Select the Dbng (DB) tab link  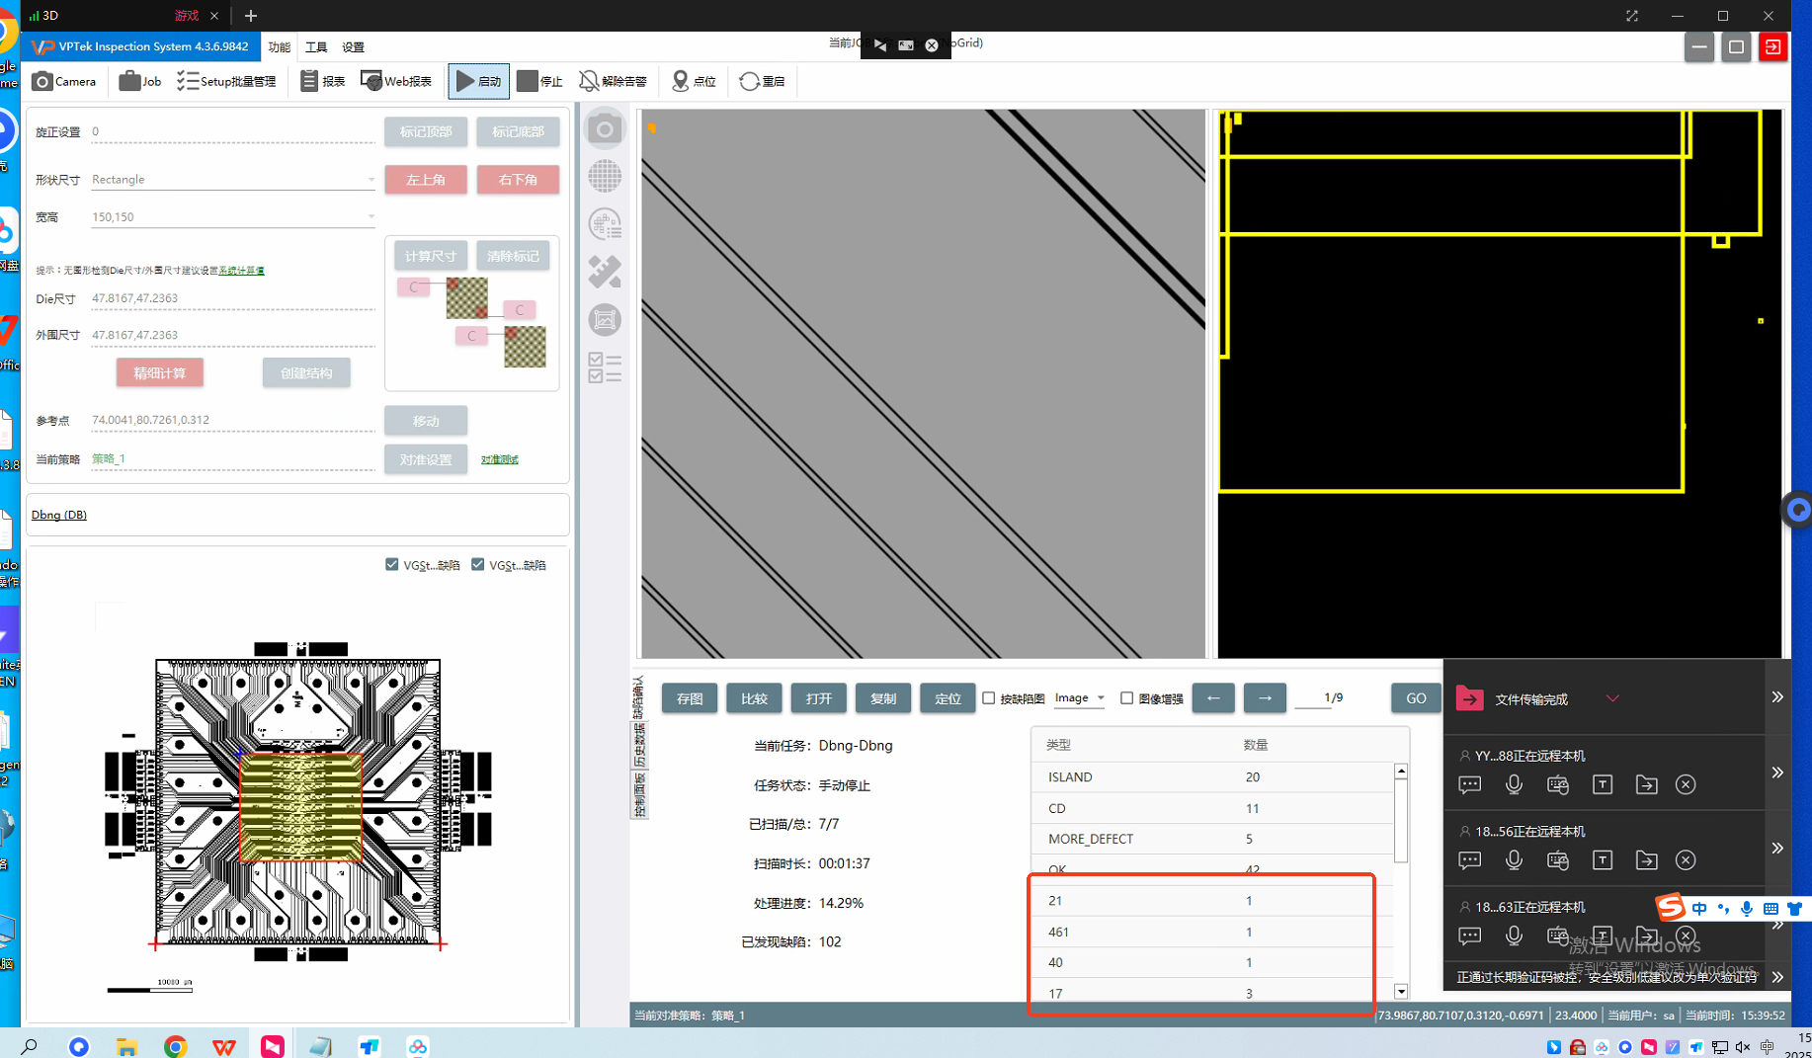pos(59,515)
